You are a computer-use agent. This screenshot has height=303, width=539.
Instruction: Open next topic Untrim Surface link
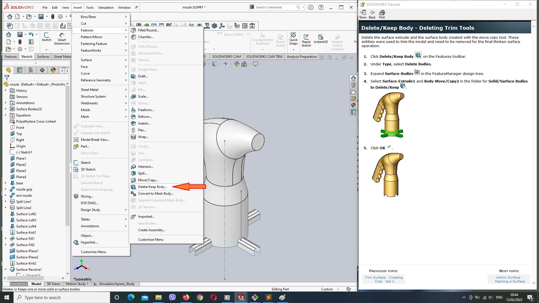click(510, 279)
